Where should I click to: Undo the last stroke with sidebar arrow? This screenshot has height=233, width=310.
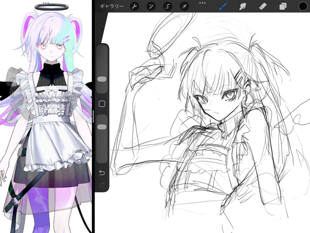tap(102, 173)
